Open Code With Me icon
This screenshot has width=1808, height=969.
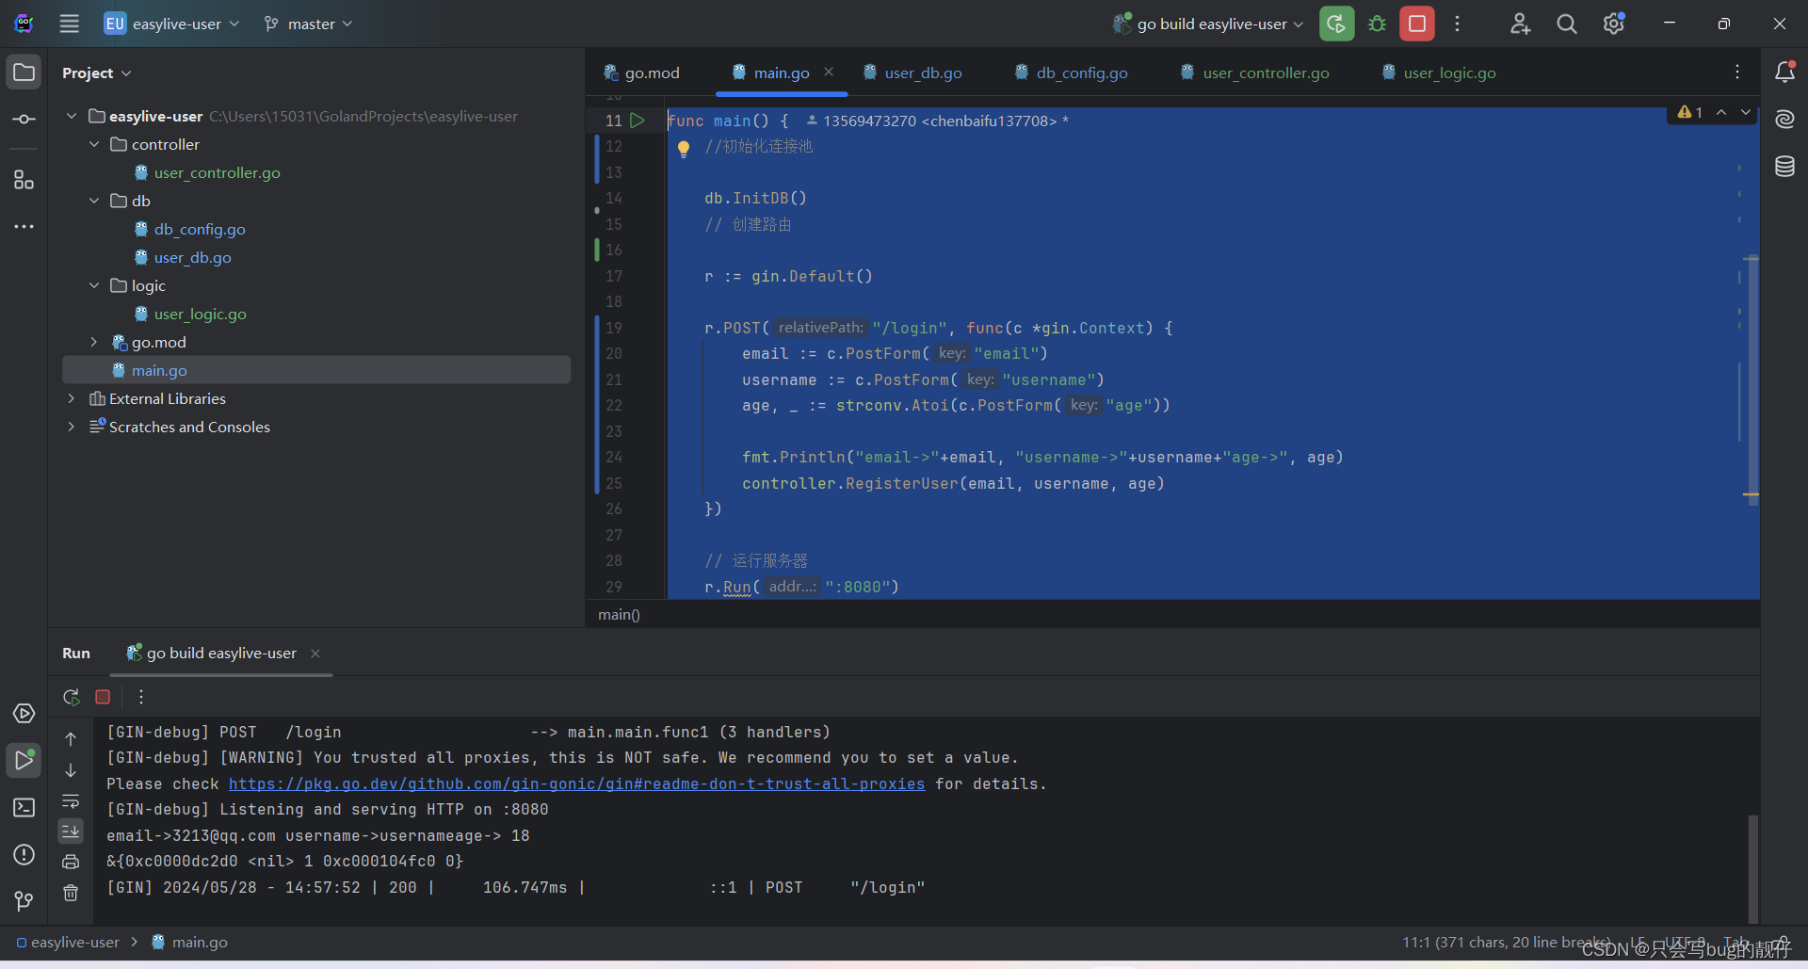[x=1520, y=24]
